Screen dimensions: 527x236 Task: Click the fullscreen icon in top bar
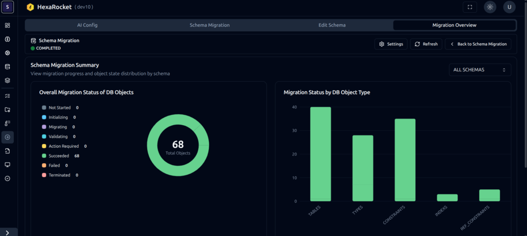pos(469,7)
